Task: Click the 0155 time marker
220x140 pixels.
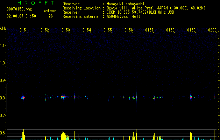Action: [x=108, y=30]
